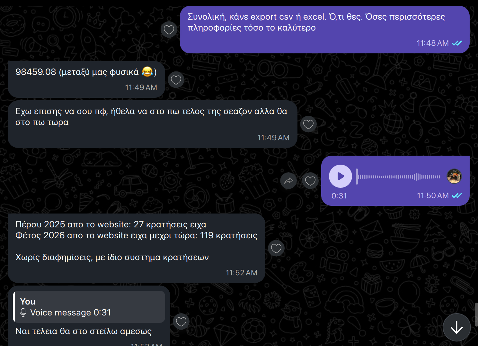Screen dimensions: 478x346
Task: Click the message starting 'Εχω επισης να σου πφ'
Action: pyautogui.click(x=152, y=124)
